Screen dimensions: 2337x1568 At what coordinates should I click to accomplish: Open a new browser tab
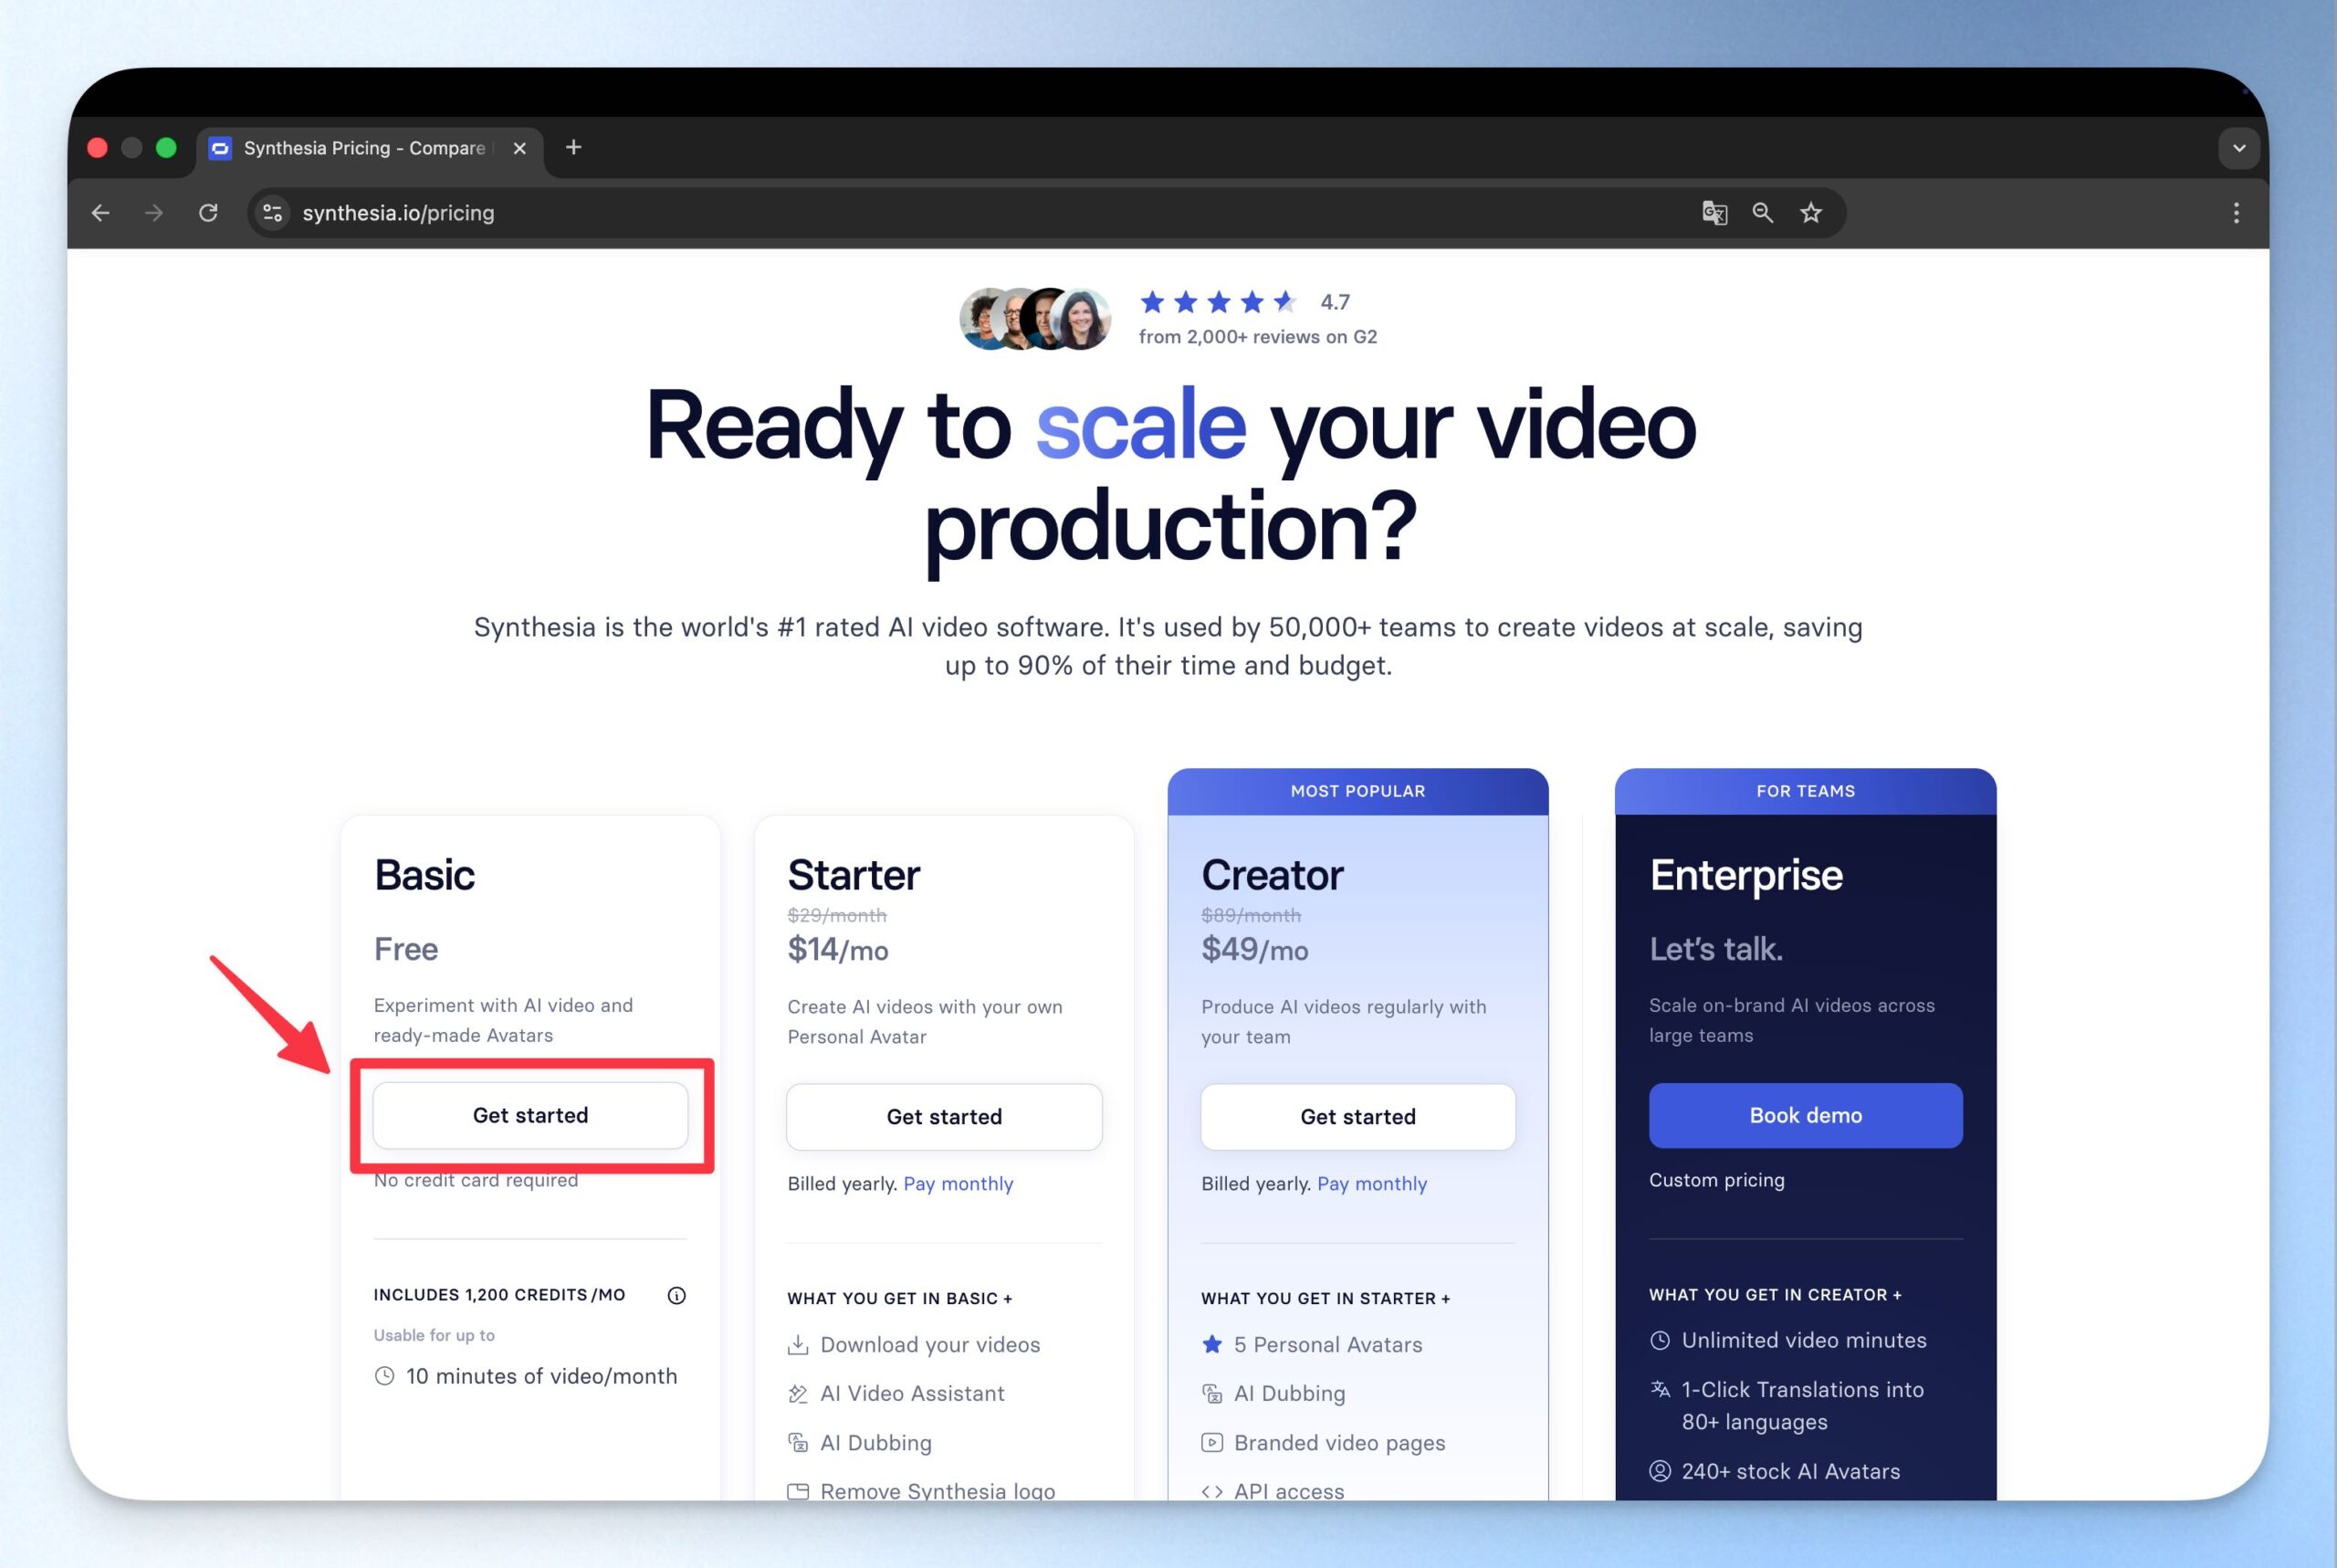pyautogui.click(x=574, y=148)
